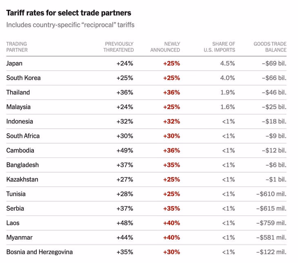Select the Bosnia and Herzegovina row label
Viewport: 298px width, 263px height.
click(x=39, y=252)
